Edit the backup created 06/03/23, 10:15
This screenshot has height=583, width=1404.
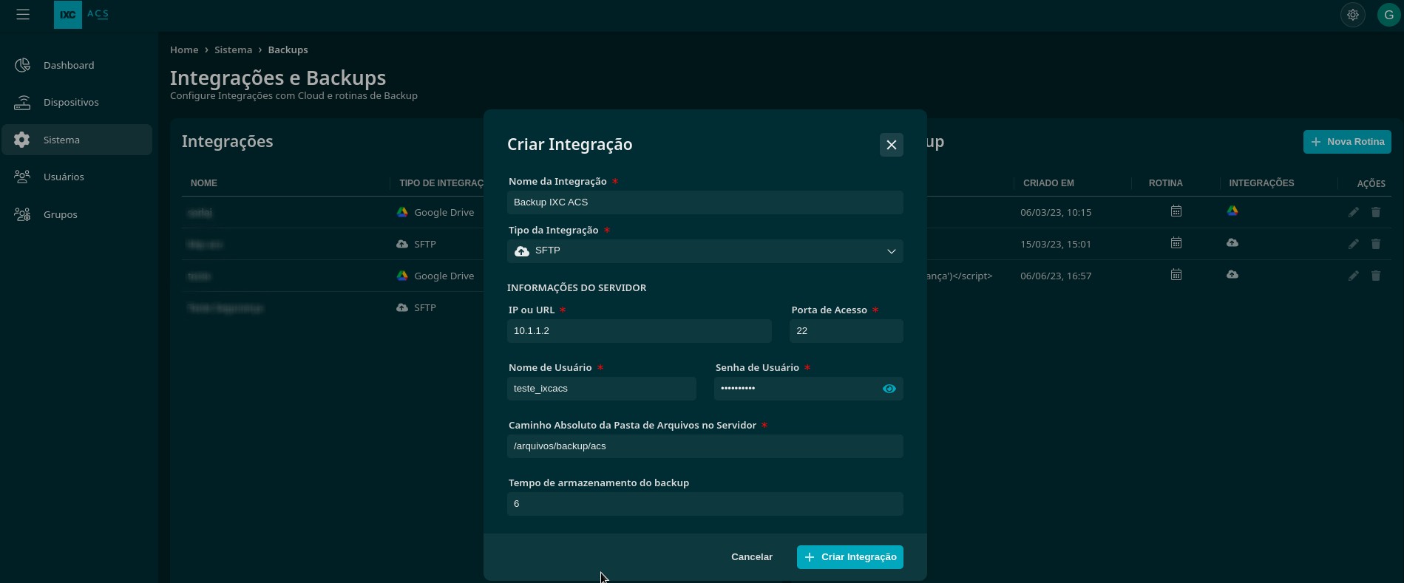click(1354, 212)
